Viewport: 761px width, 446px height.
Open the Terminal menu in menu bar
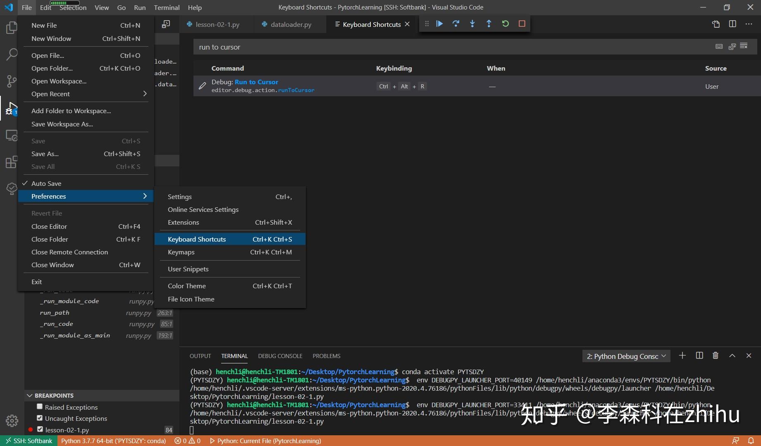click(x=167, y=7)
